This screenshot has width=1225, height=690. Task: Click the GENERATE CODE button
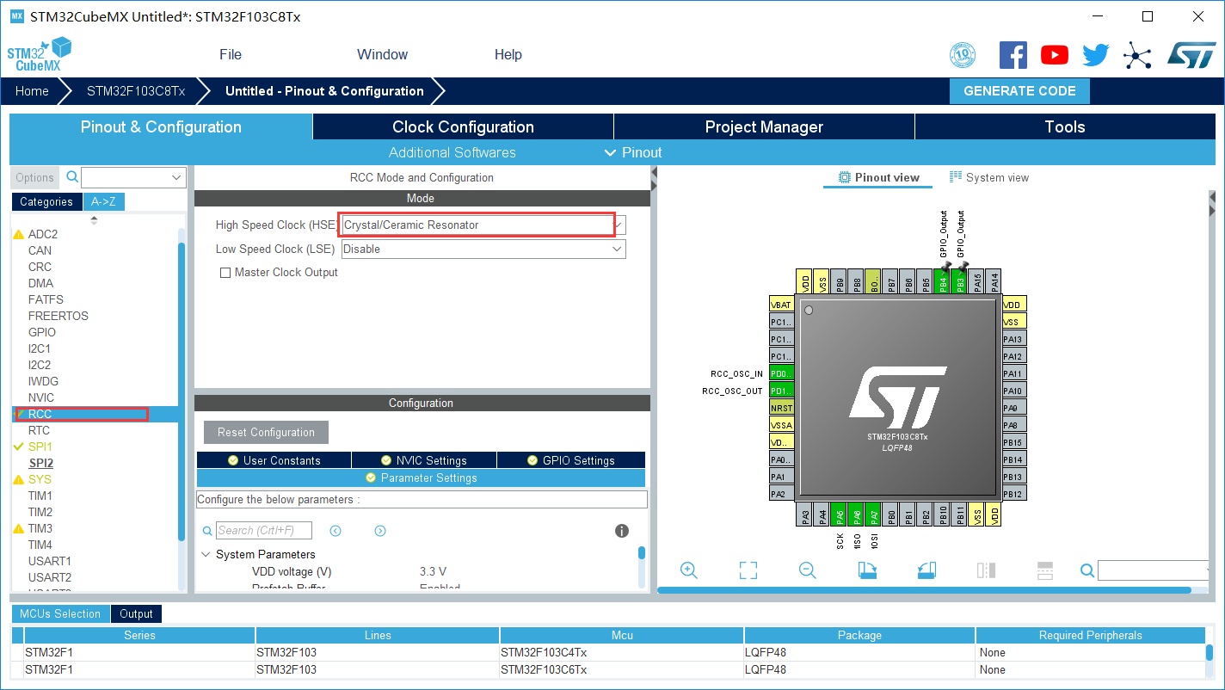[1019, 91]
